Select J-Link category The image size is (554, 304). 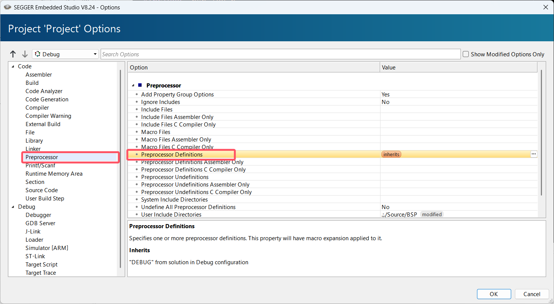tap(33, 232)
